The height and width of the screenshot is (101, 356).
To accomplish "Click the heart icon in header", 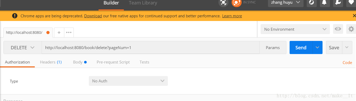I will point(351,3).
